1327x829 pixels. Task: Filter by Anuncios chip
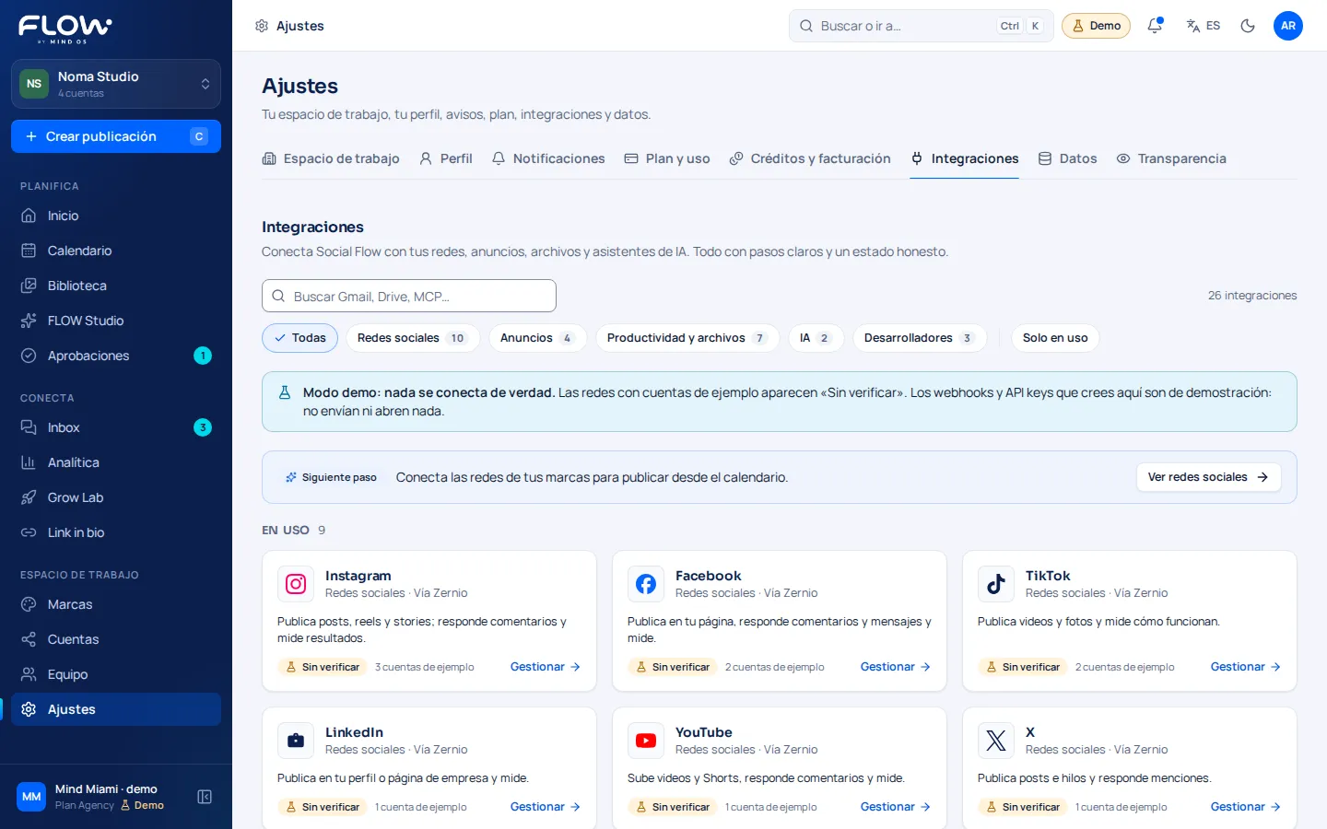click(x=537, y=338)
